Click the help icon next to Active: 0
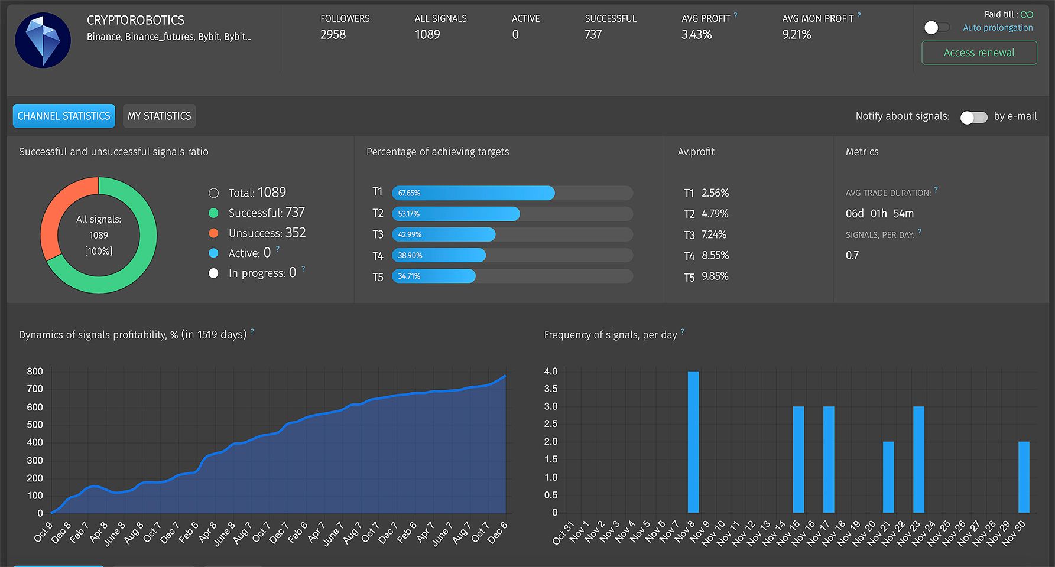Viewport: 1055px width, 567px height. (278, 249)
